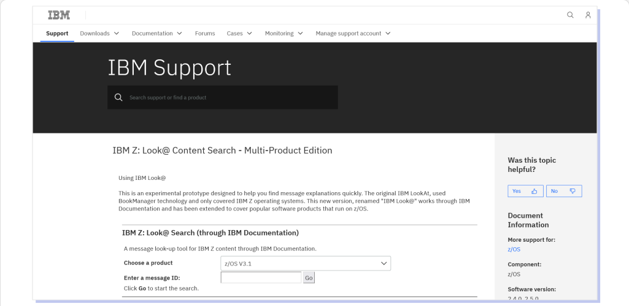Click 'IBM Z: Look@ Search (through IBM Documentation)' heading
This screenshot has width=629, height=306.
(x=210, y=233)
